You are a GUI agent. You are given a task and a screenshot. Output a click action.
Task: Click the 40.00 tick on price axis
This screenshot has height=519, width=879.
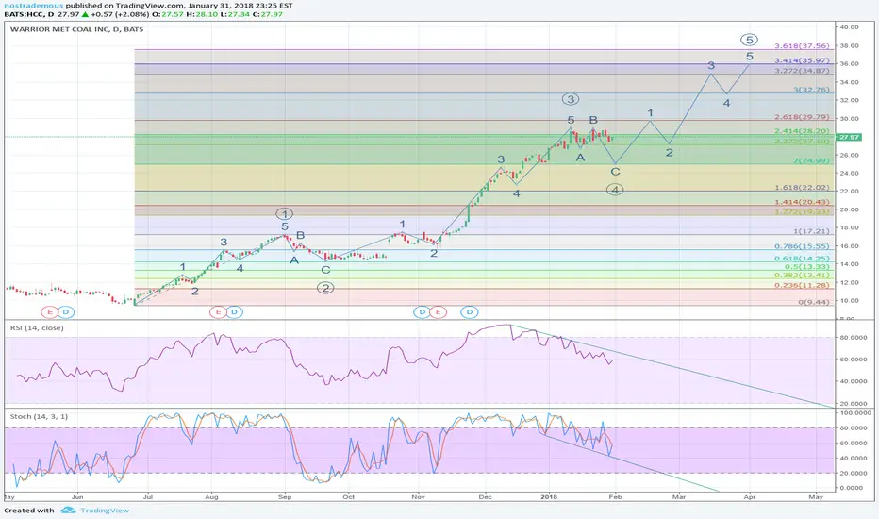tap(849, 27)
